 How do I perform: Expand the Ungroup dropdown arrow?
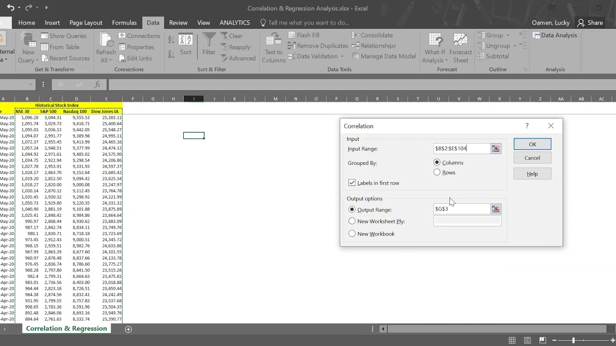tap(514, 46)
